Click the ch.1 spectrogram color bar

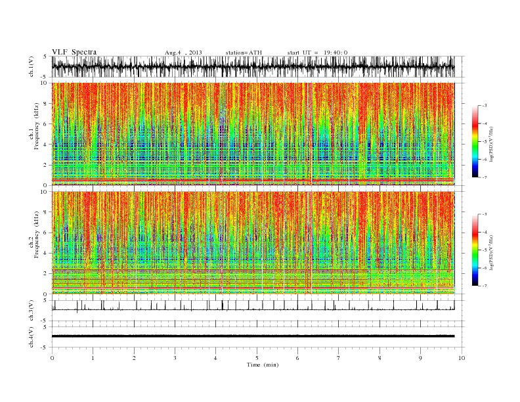(475, 141)
